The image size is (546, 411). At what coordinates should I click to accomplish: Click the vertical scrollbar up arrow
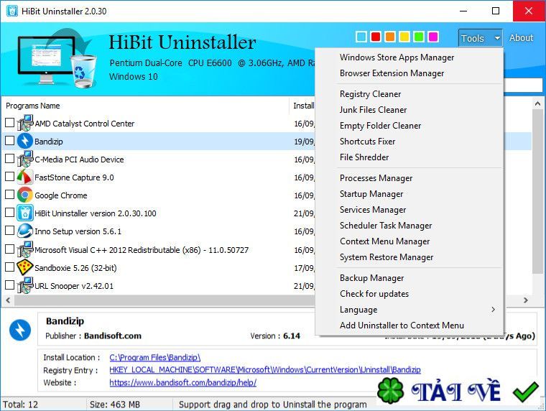point(537,103)
